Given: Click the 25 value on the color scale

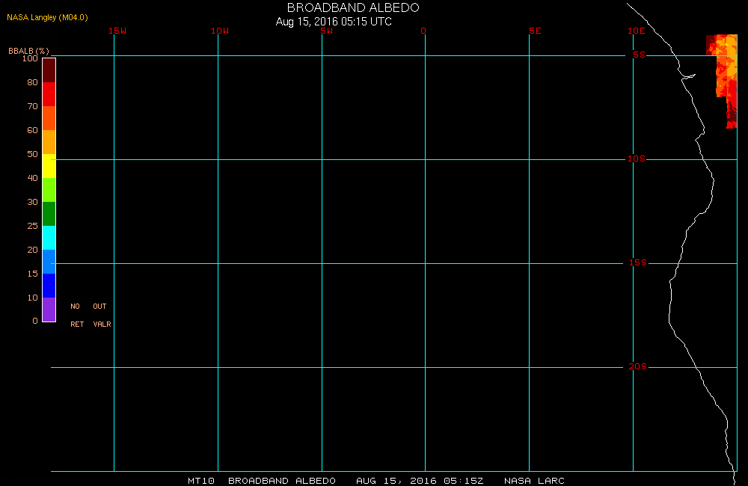Looking at the screenshot, I should coord(32,226).
